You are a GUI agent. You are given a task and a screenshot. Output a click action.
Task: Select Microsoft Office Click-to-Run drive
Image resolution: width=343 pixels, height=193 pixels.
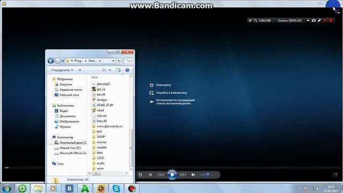pyautogui.click(x=71, y=153)
